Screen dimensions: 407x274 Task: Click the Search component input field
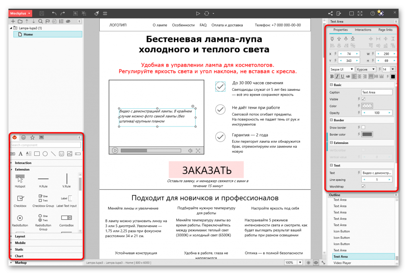tap(46, 145)
